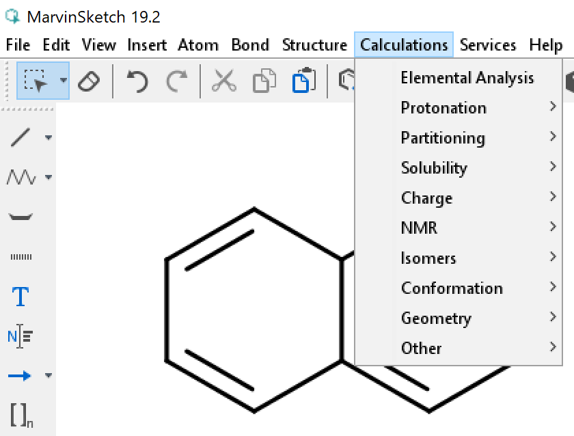The image size is (574, 436).
Task: Open the Services menu
Action: tap(489, 45)
